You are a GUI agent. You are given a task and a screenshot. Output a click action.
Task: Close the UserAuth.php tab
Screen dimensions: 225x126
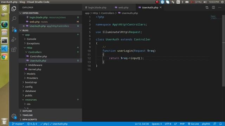pyautogui.click(x=161, y=7)
